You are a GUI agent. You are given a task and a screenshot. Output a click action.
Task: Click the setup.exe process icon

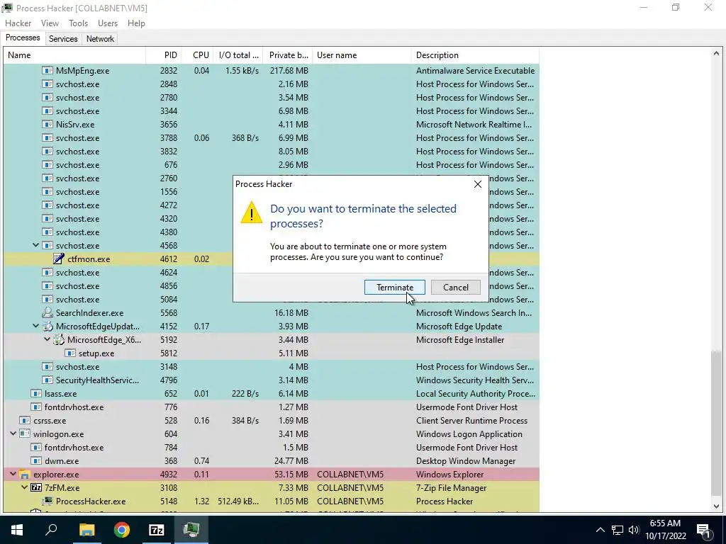click(x=70, y=353)
